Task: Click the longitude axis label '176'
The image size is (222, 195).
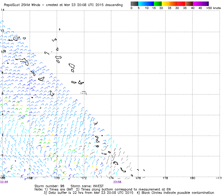Action: point(138,178)
